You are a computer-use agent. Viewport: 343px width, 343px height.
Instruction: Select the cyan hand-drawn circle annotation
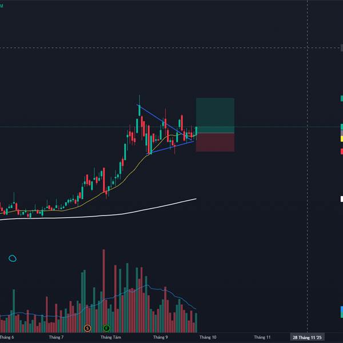(13, 258)
